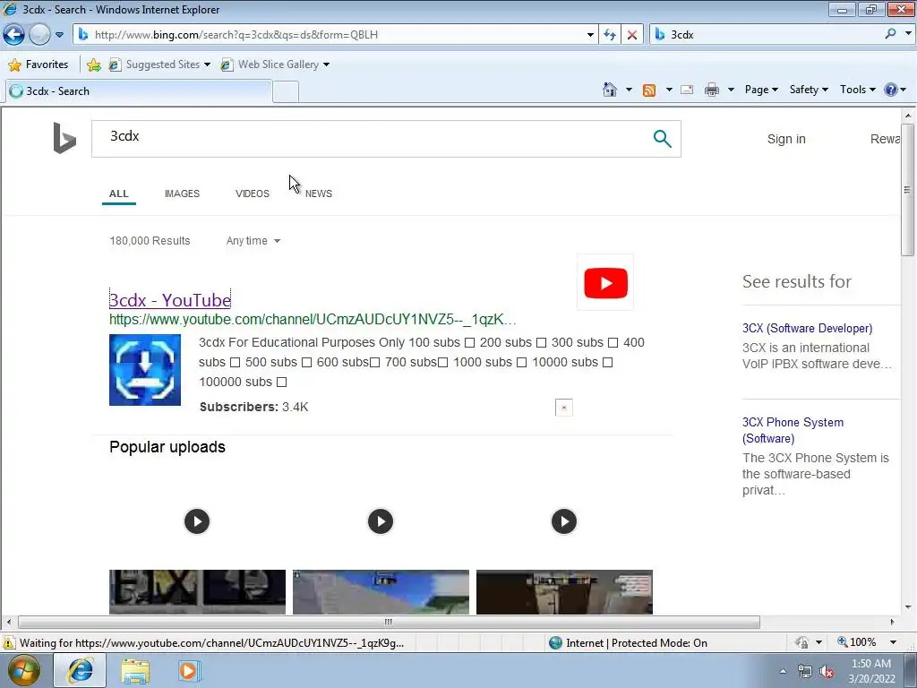Play the first popular upload video
917x688 pixels.
[x=197, y=521]
